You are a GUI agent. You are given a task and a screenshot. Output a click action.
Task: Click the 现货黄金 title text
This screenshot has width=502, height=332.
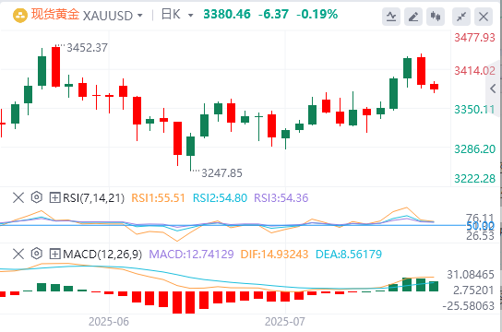[x=55, y=15]
